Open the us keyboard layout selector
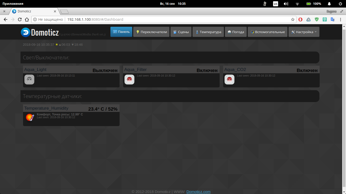The width and height of the screenshot is (346, 194). pos(275,4)
